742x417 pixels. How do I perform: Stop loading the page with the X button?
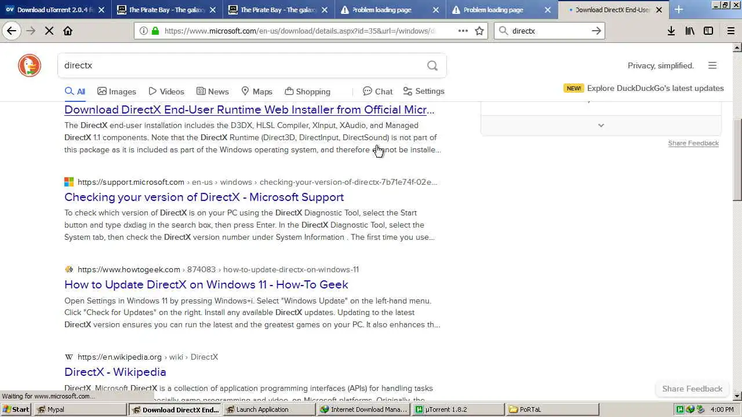point(49,31)
